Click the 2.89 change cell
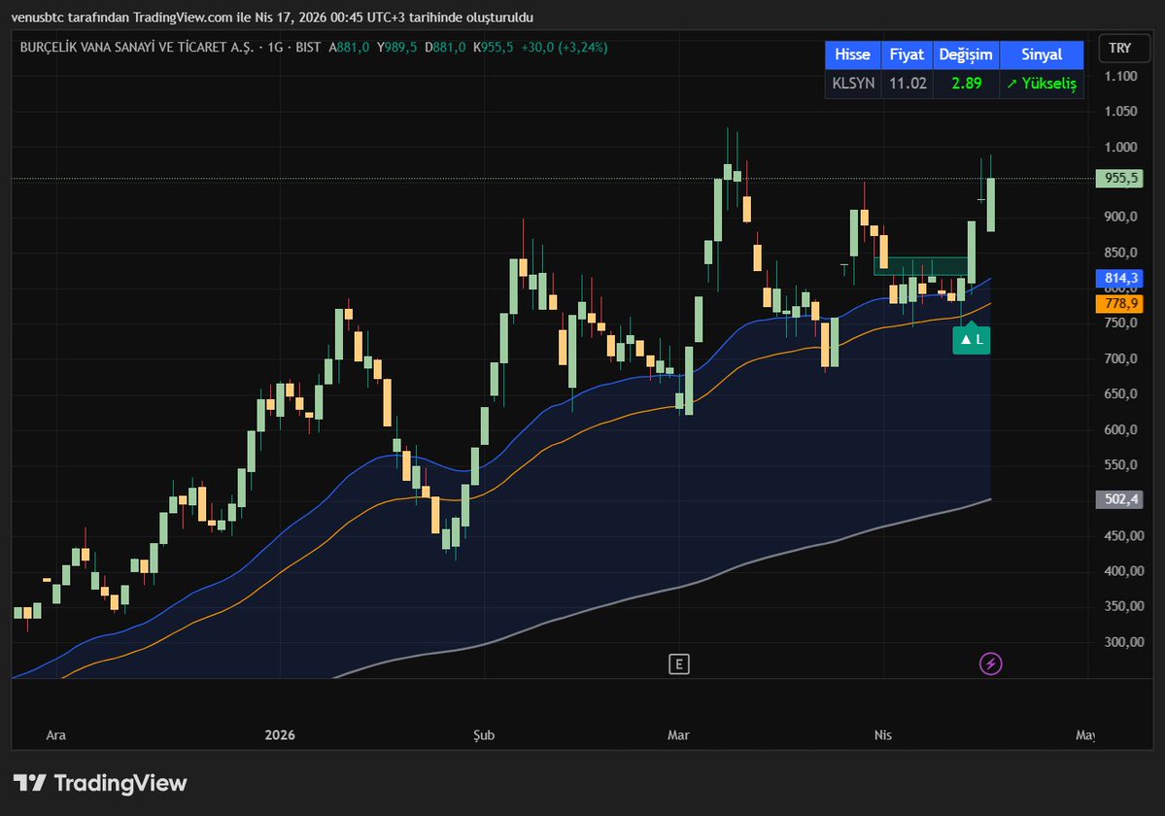 [x=967, y=84]
